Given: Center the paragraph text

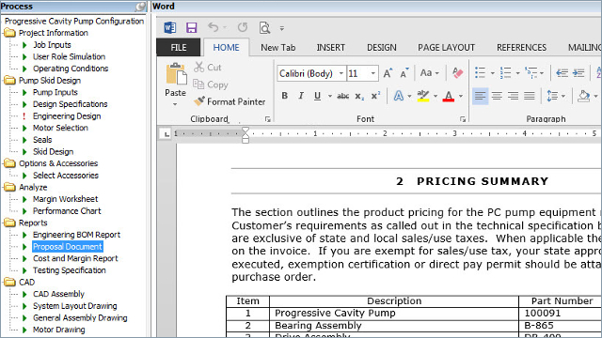Looking at the screenshot, I should pyautogui.click(x=497, y=96).
